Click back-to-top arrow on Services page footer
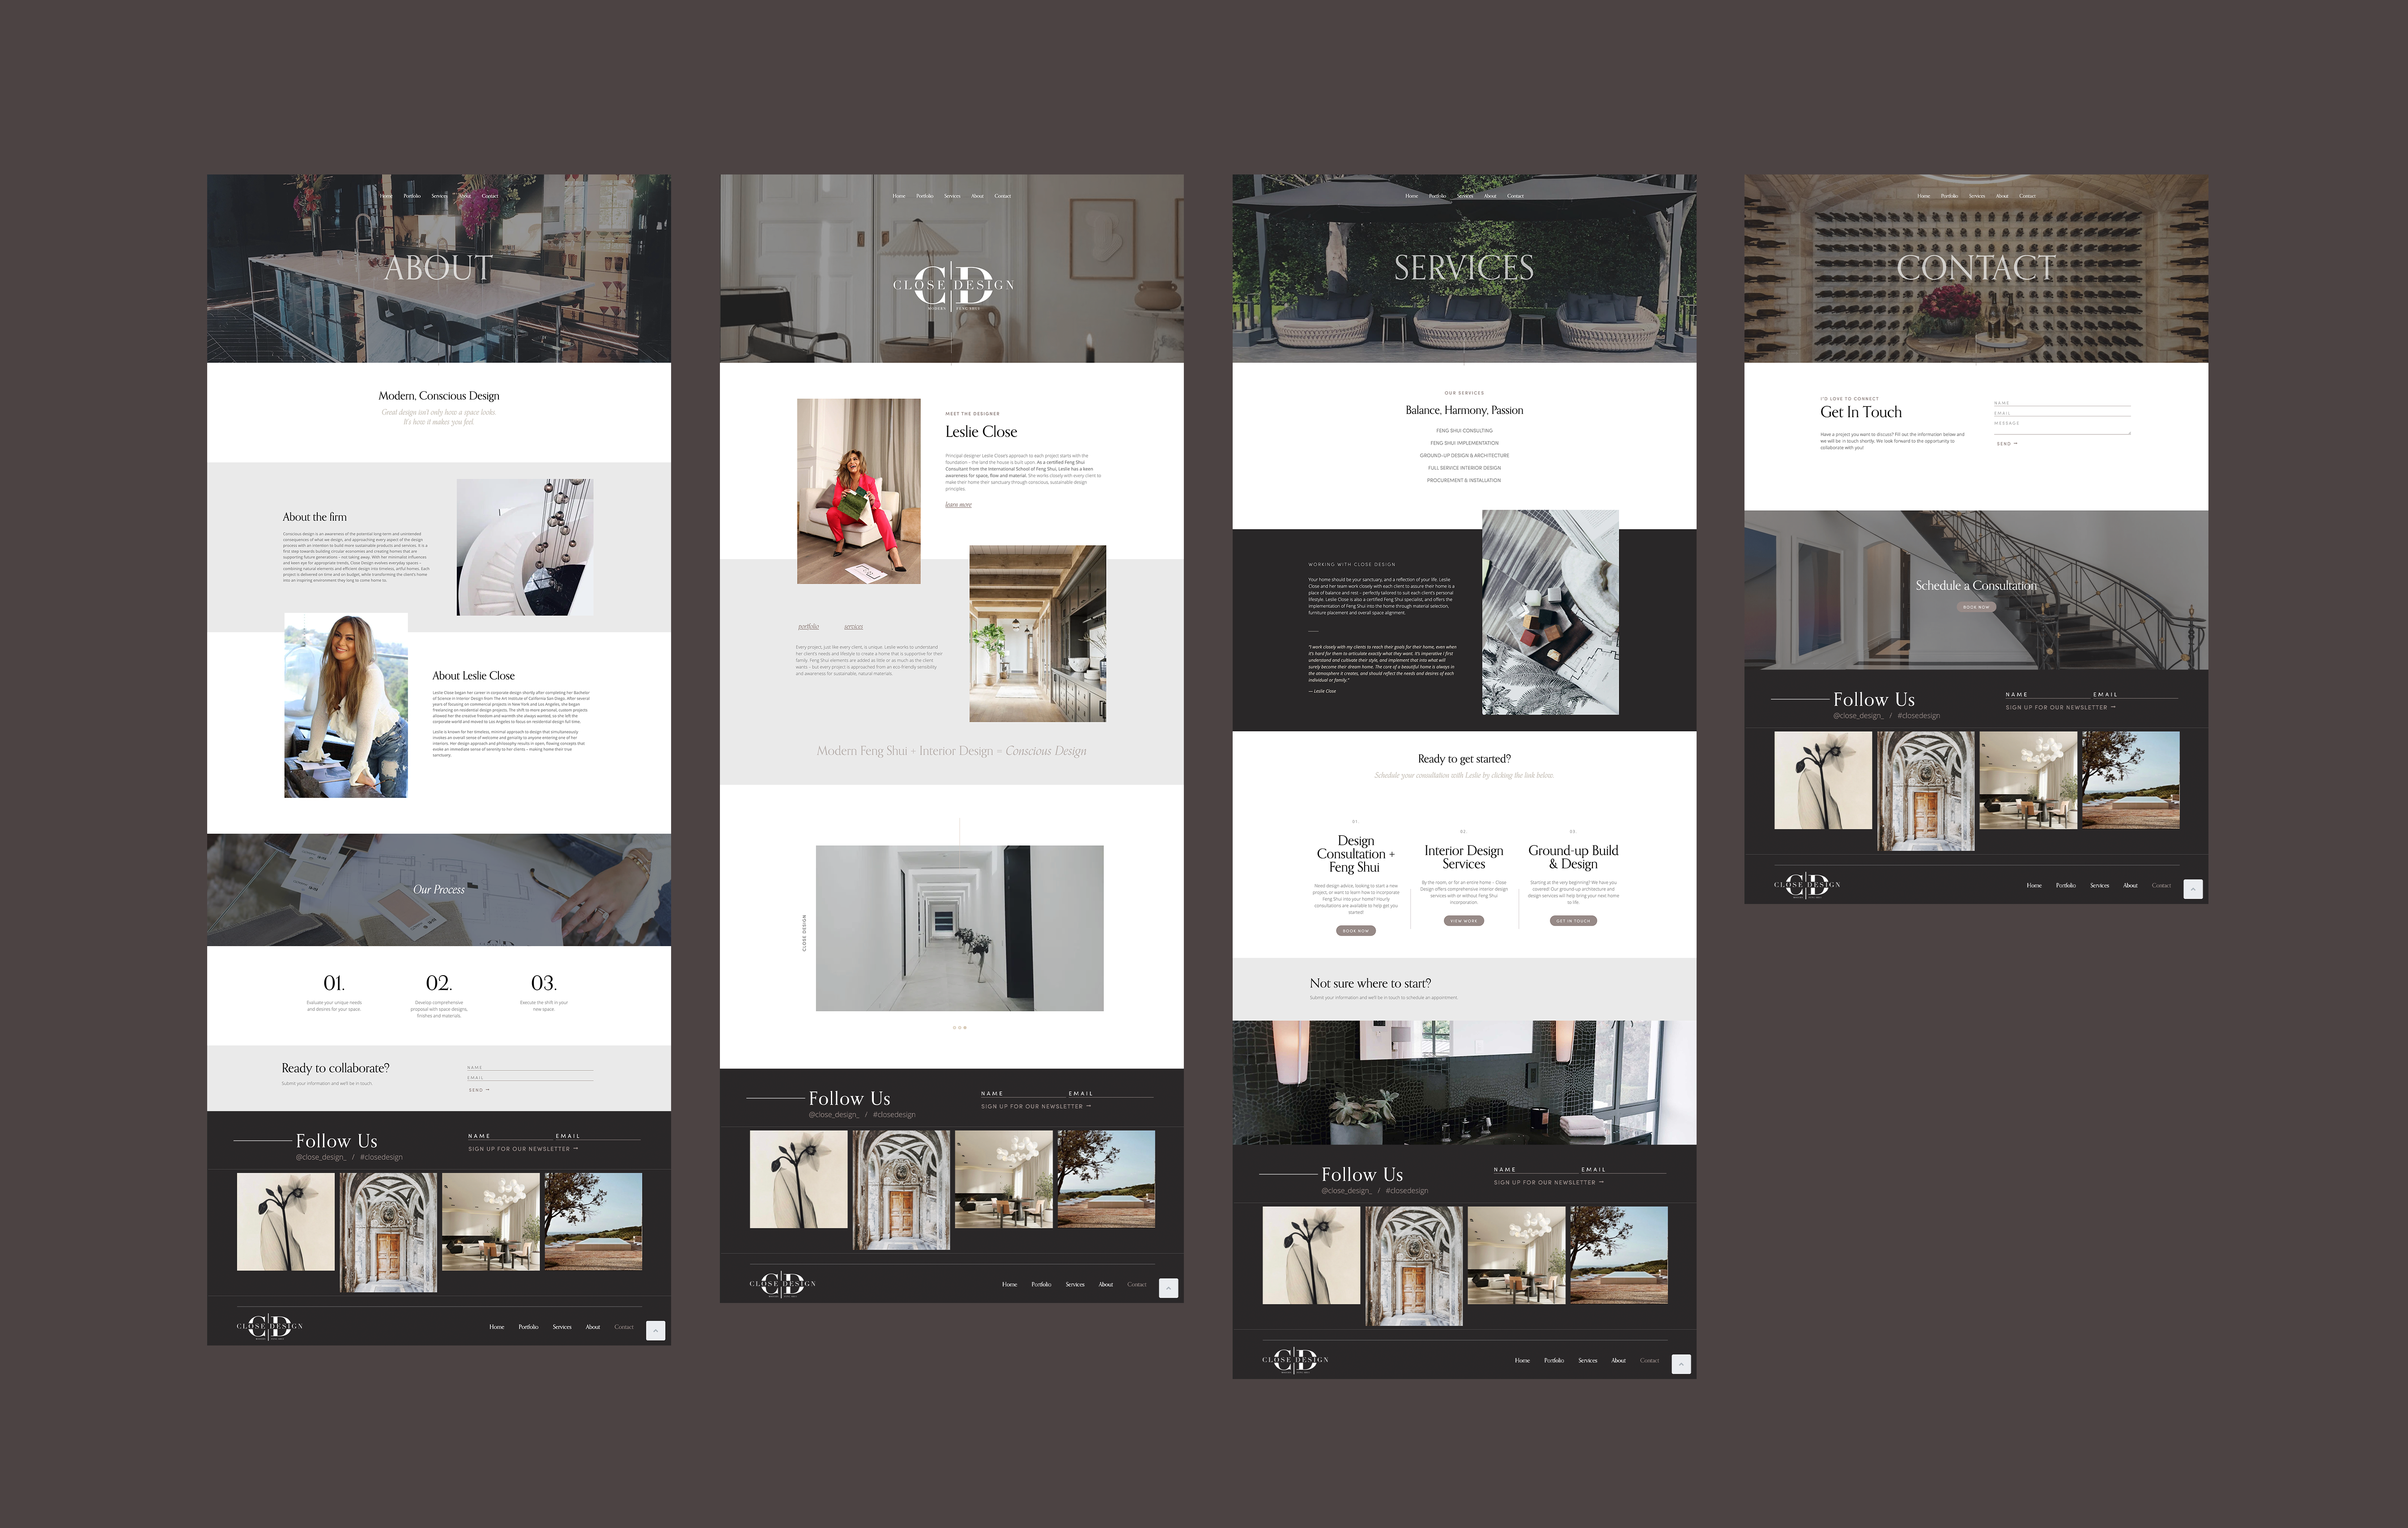The width and height of the screenshot is (2408, 1528). (x=1681, y=1364)
